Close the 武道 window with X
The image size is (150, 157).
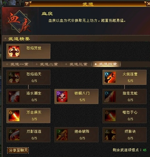pos(148,4)
